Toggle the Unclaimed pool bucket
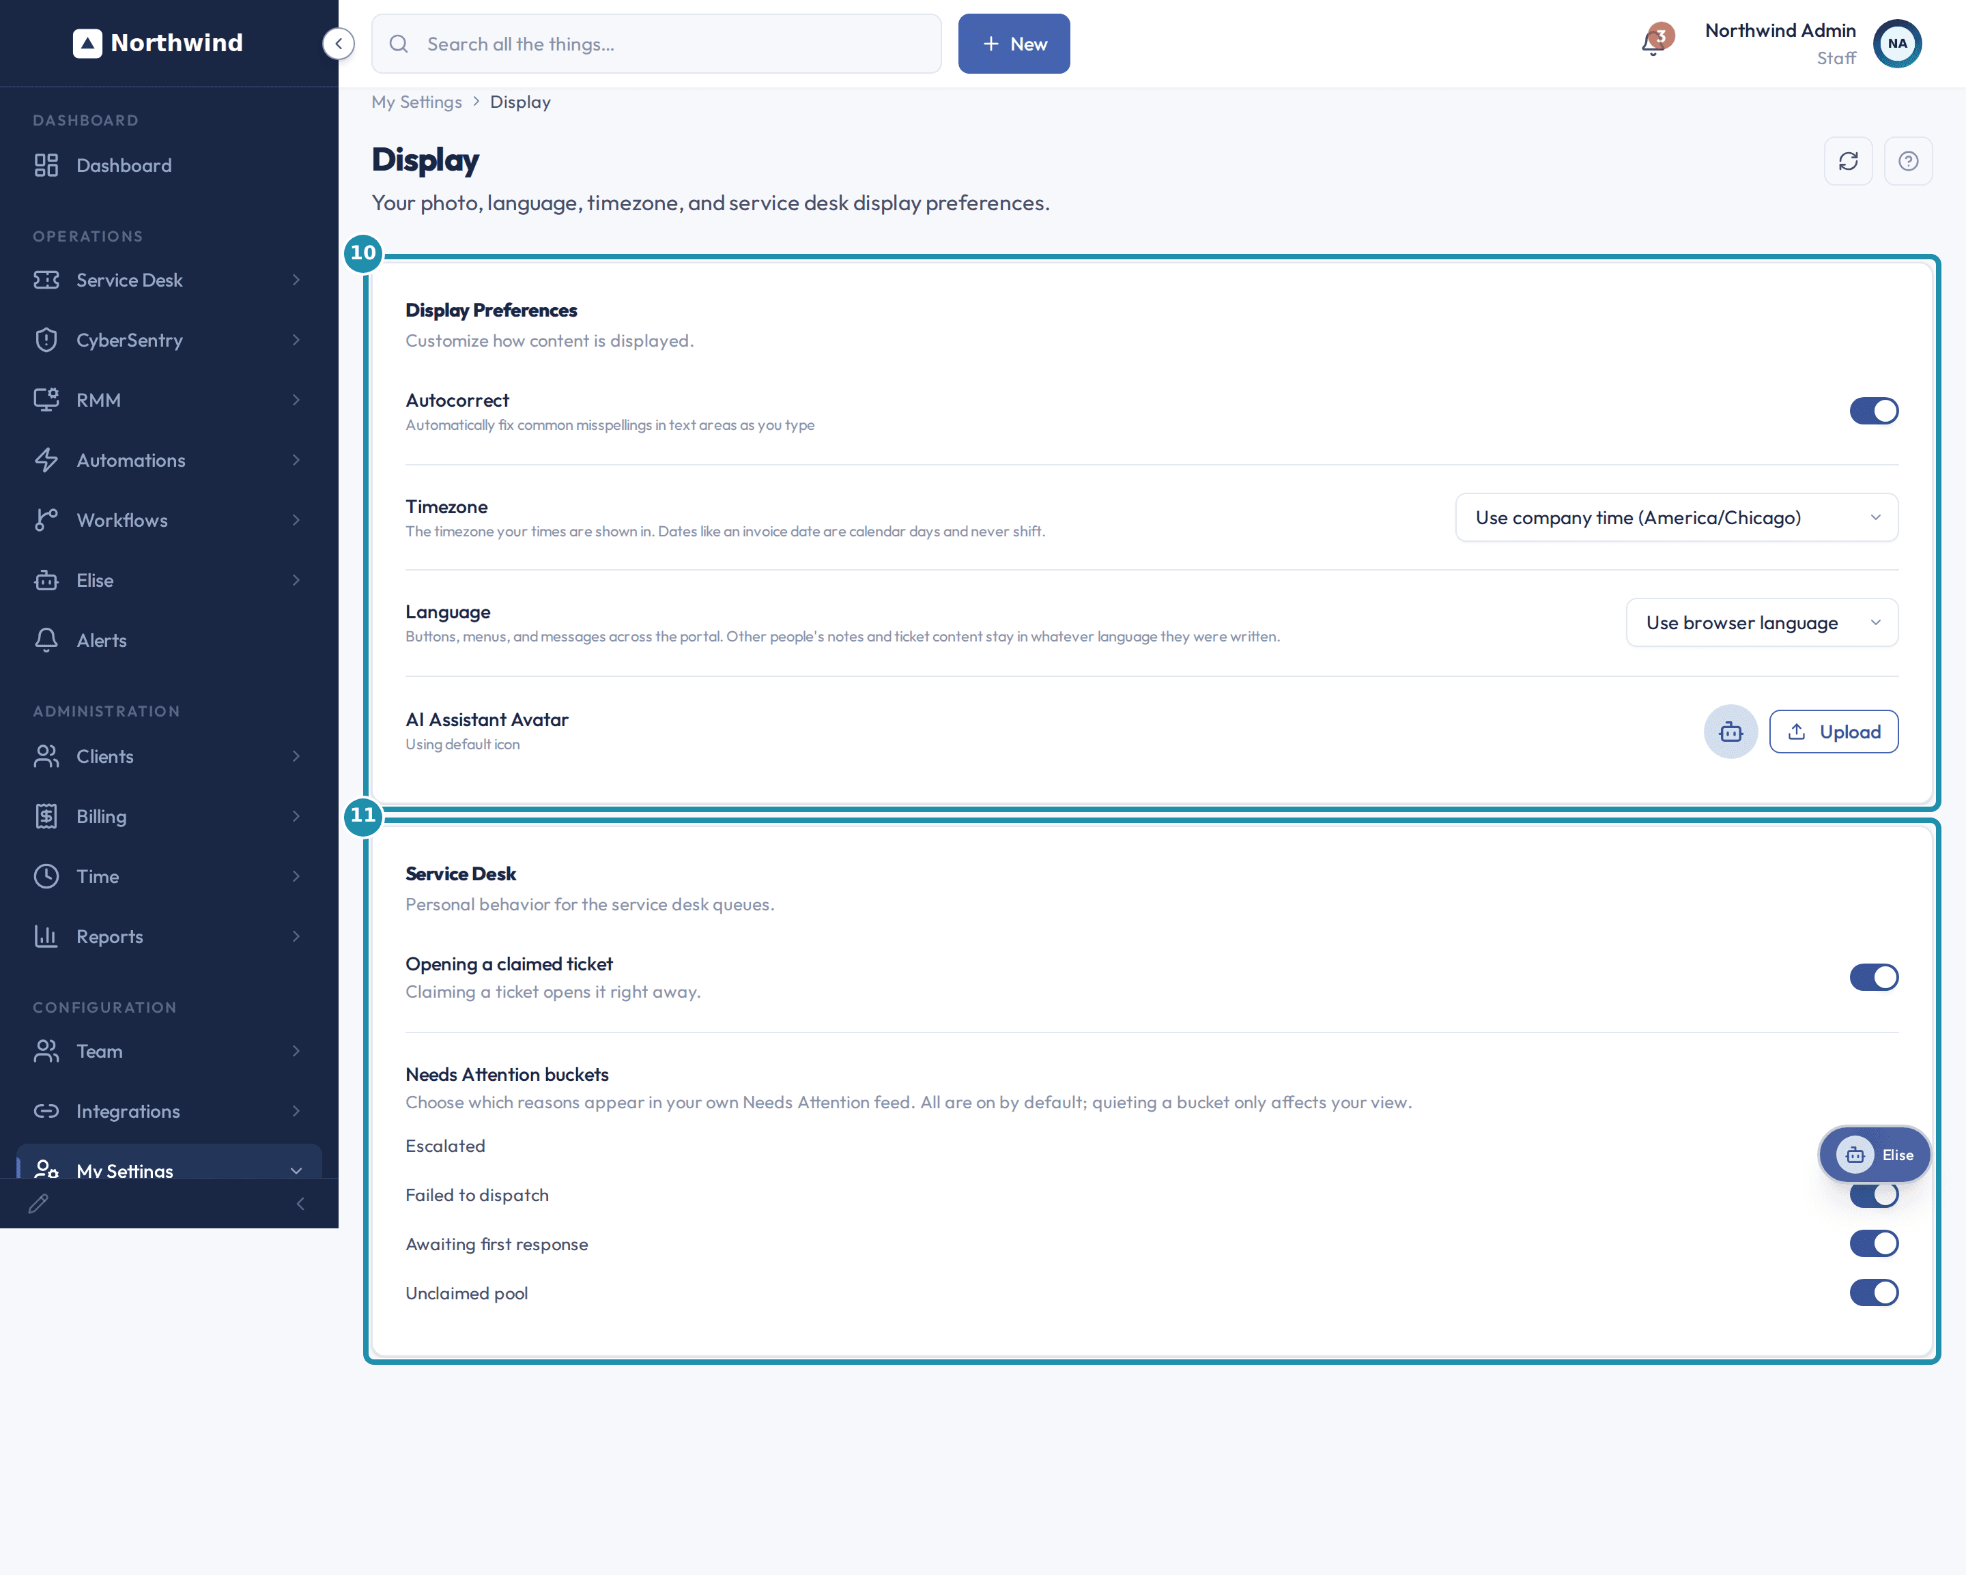The image size is (1966, 1575). tap(1874, 1293)
